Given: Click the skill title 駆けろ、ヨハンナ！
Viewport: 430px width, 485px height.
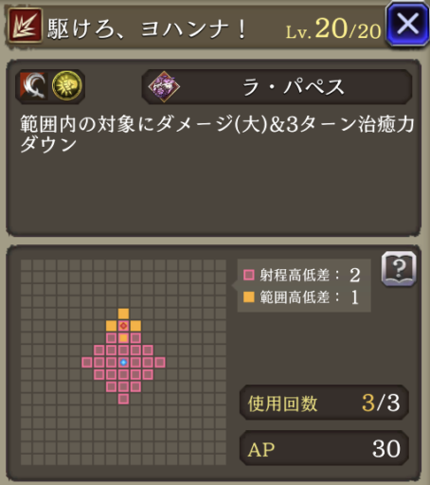Looking at the screenshot, I should point(147,29).
